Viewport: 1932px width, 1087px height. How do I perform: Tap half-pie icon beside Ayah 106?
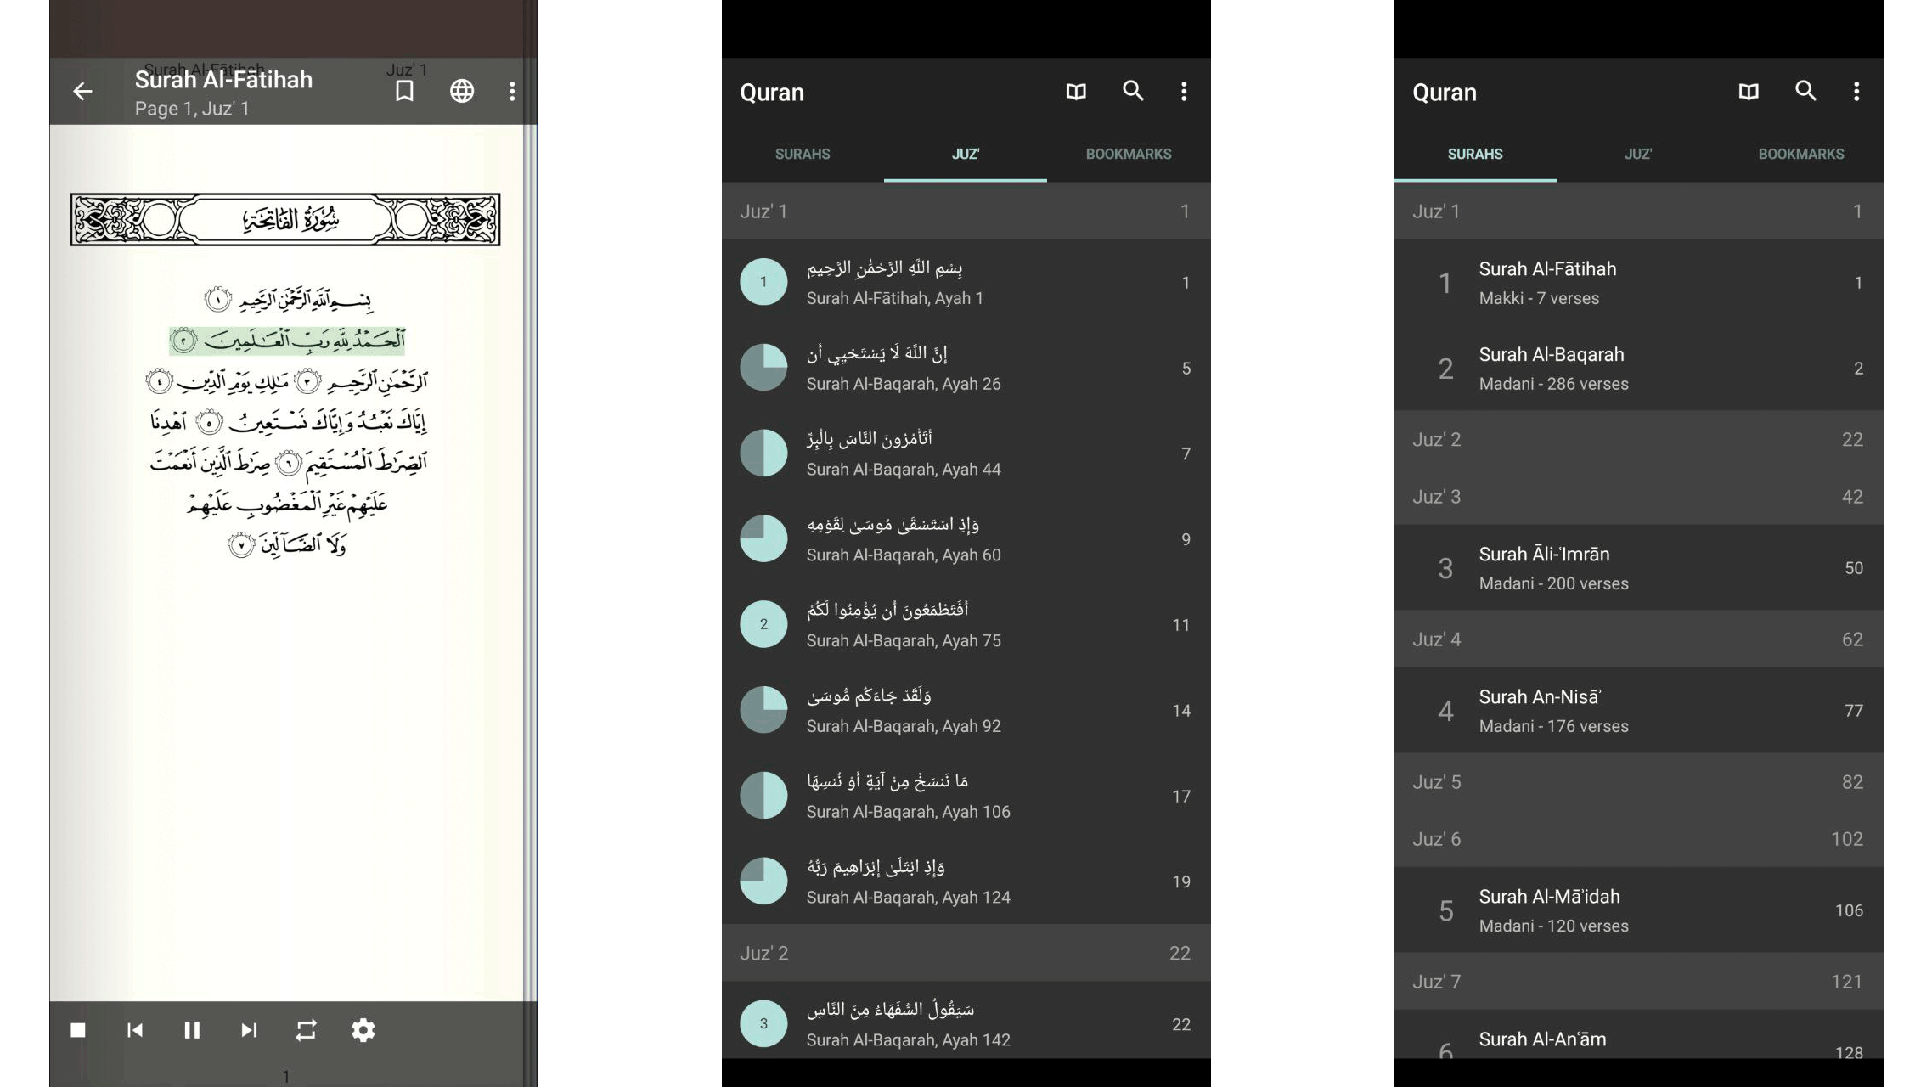coord(763,796)
